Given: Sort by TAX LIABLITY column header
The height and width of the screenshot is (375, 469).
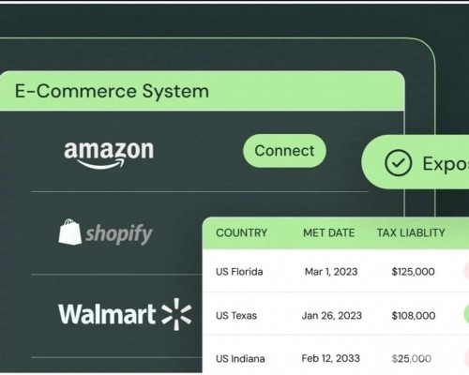Looking at the screenshot, I should tap(411, 232).
